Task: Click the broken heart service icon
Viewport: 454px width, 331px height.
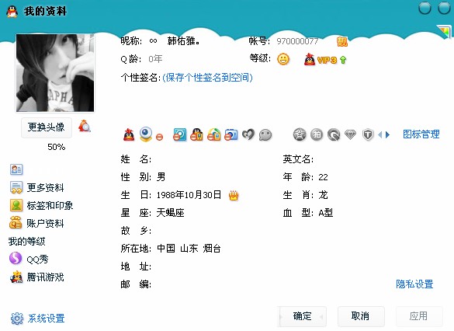Action: point(248,134)
